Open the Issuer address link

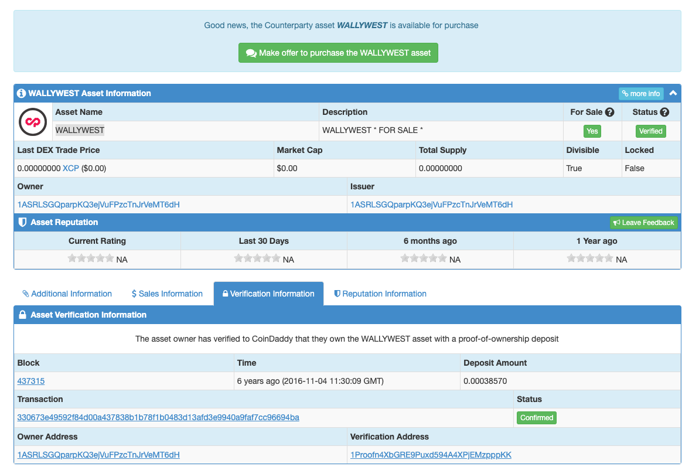(x=431, y=205)
